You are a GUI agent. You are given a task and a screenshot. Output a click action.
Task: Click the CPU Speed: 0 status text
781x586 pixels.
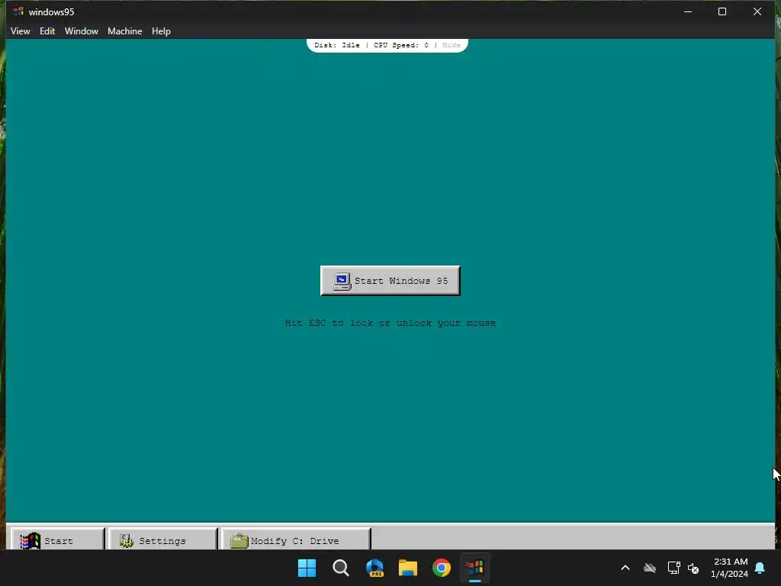tap(401, 45)
